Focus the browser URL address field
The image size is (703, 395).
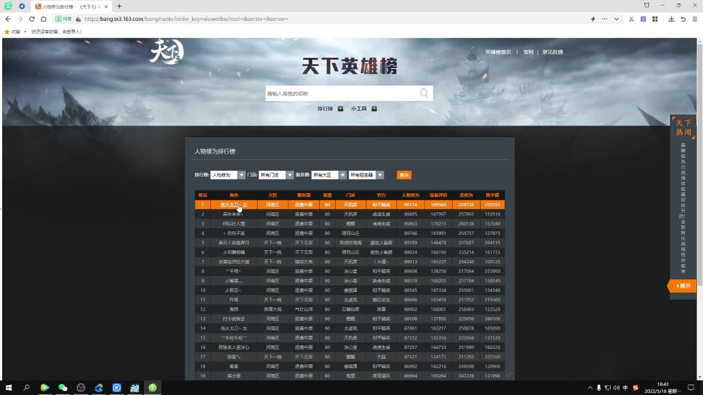click(x=330, y=19)
